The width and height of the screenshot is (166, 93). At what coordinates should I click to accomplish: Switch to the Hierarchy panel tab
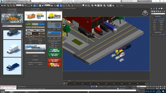(156, 9)
